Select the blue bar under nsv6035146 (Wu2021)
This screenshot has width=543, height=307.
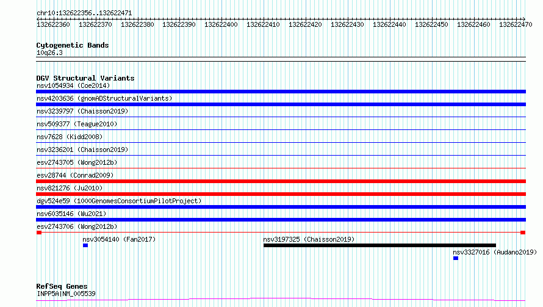click(x=281, y=220)
